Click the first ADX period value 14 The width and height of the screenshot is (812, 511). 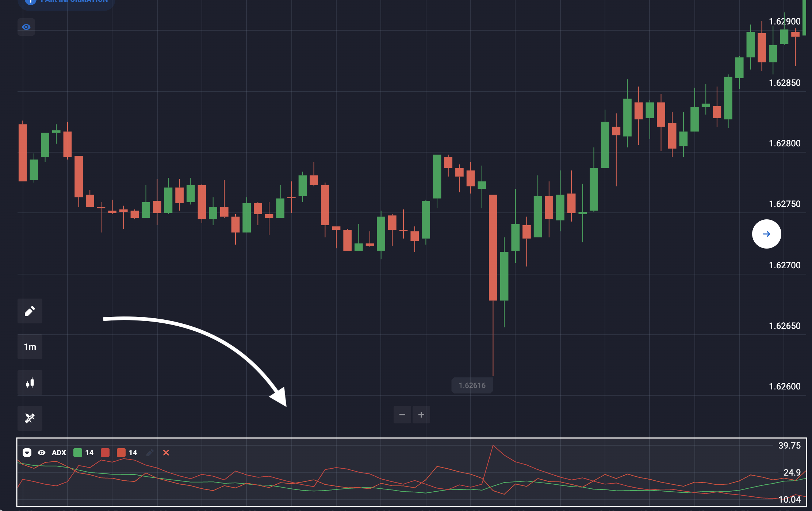[x=89, y=453]
